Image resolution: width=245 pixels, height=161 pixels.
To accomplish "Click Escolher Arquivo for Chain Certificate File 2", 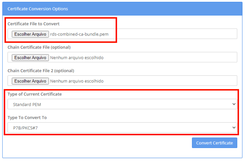I will [x=30, y=81].
